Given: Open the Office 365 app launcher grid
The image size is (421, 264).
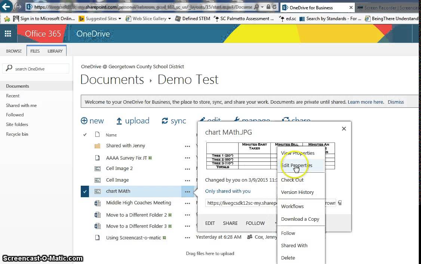Looking at the screenshot, I should tap(8, 34).
